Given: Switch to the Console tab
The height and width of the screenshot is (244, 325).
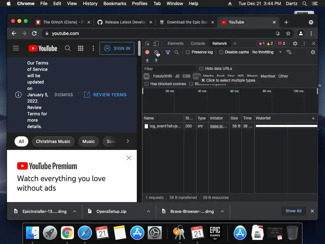Looking at the screenshot, I should pos(198,44).
